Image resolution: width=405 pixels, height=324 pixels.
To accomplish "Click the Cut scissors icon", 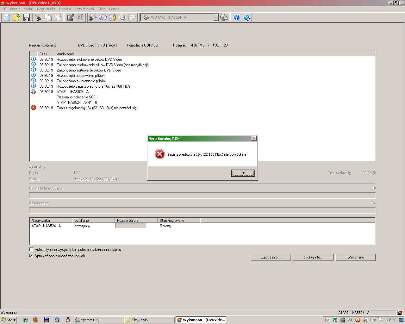I will pos(38,17).
